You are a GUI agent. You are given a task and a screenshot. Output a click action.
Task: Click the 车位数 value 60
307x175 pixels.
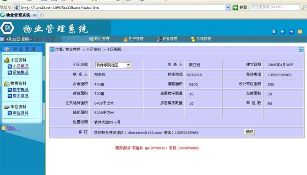tap(270, 104)
